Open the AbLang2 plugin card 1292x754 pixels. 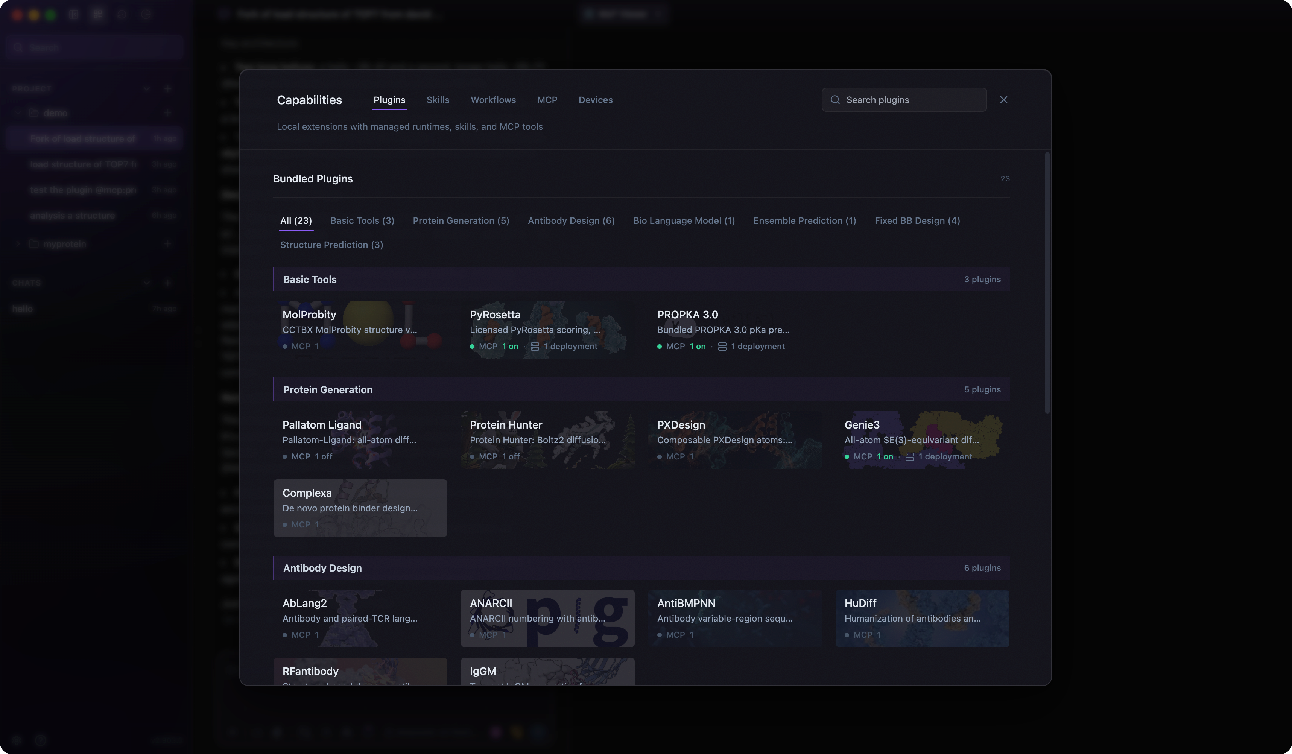[360, 618]
